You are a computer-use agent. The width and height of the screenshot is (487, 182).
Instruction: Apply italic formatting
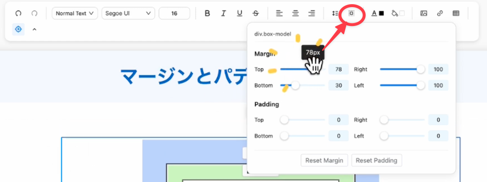tap(224, 13)
